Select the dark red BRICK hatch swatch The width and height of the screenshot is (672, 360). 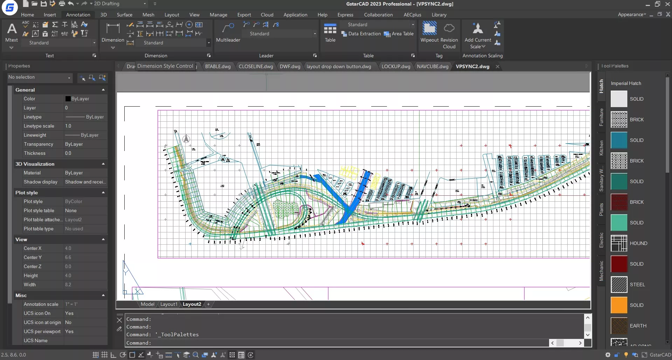click(x=619, y=202)
